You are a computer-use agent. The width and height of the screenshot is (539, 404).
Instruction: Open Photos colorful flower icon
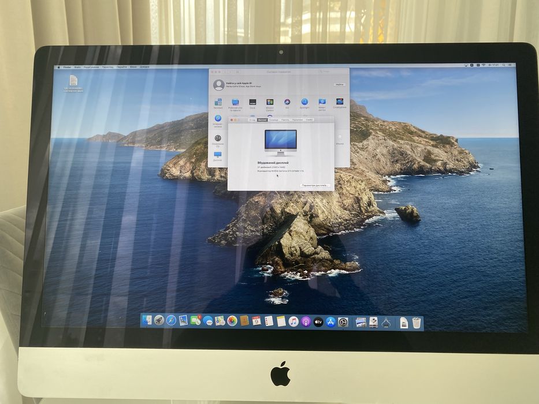(232, 321)
